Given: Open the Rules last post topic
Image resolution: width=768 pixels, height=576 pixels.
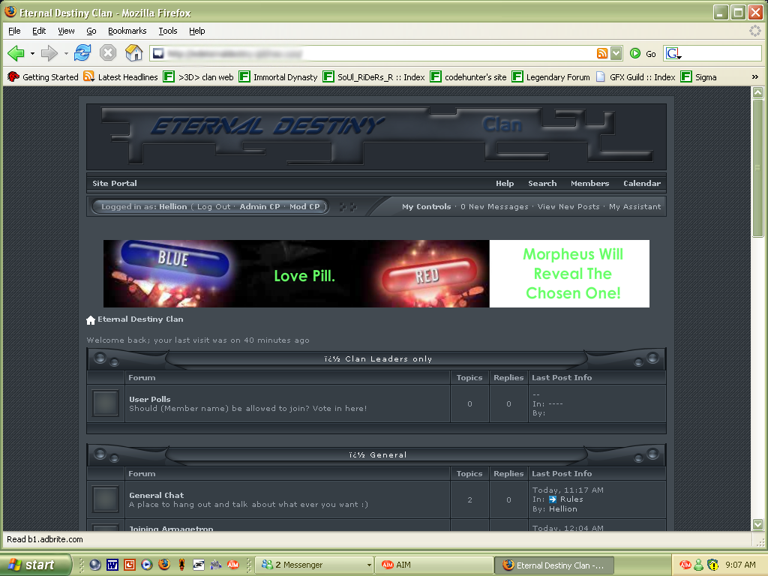Looking at the screenshot, I should (x=571, y=499).
